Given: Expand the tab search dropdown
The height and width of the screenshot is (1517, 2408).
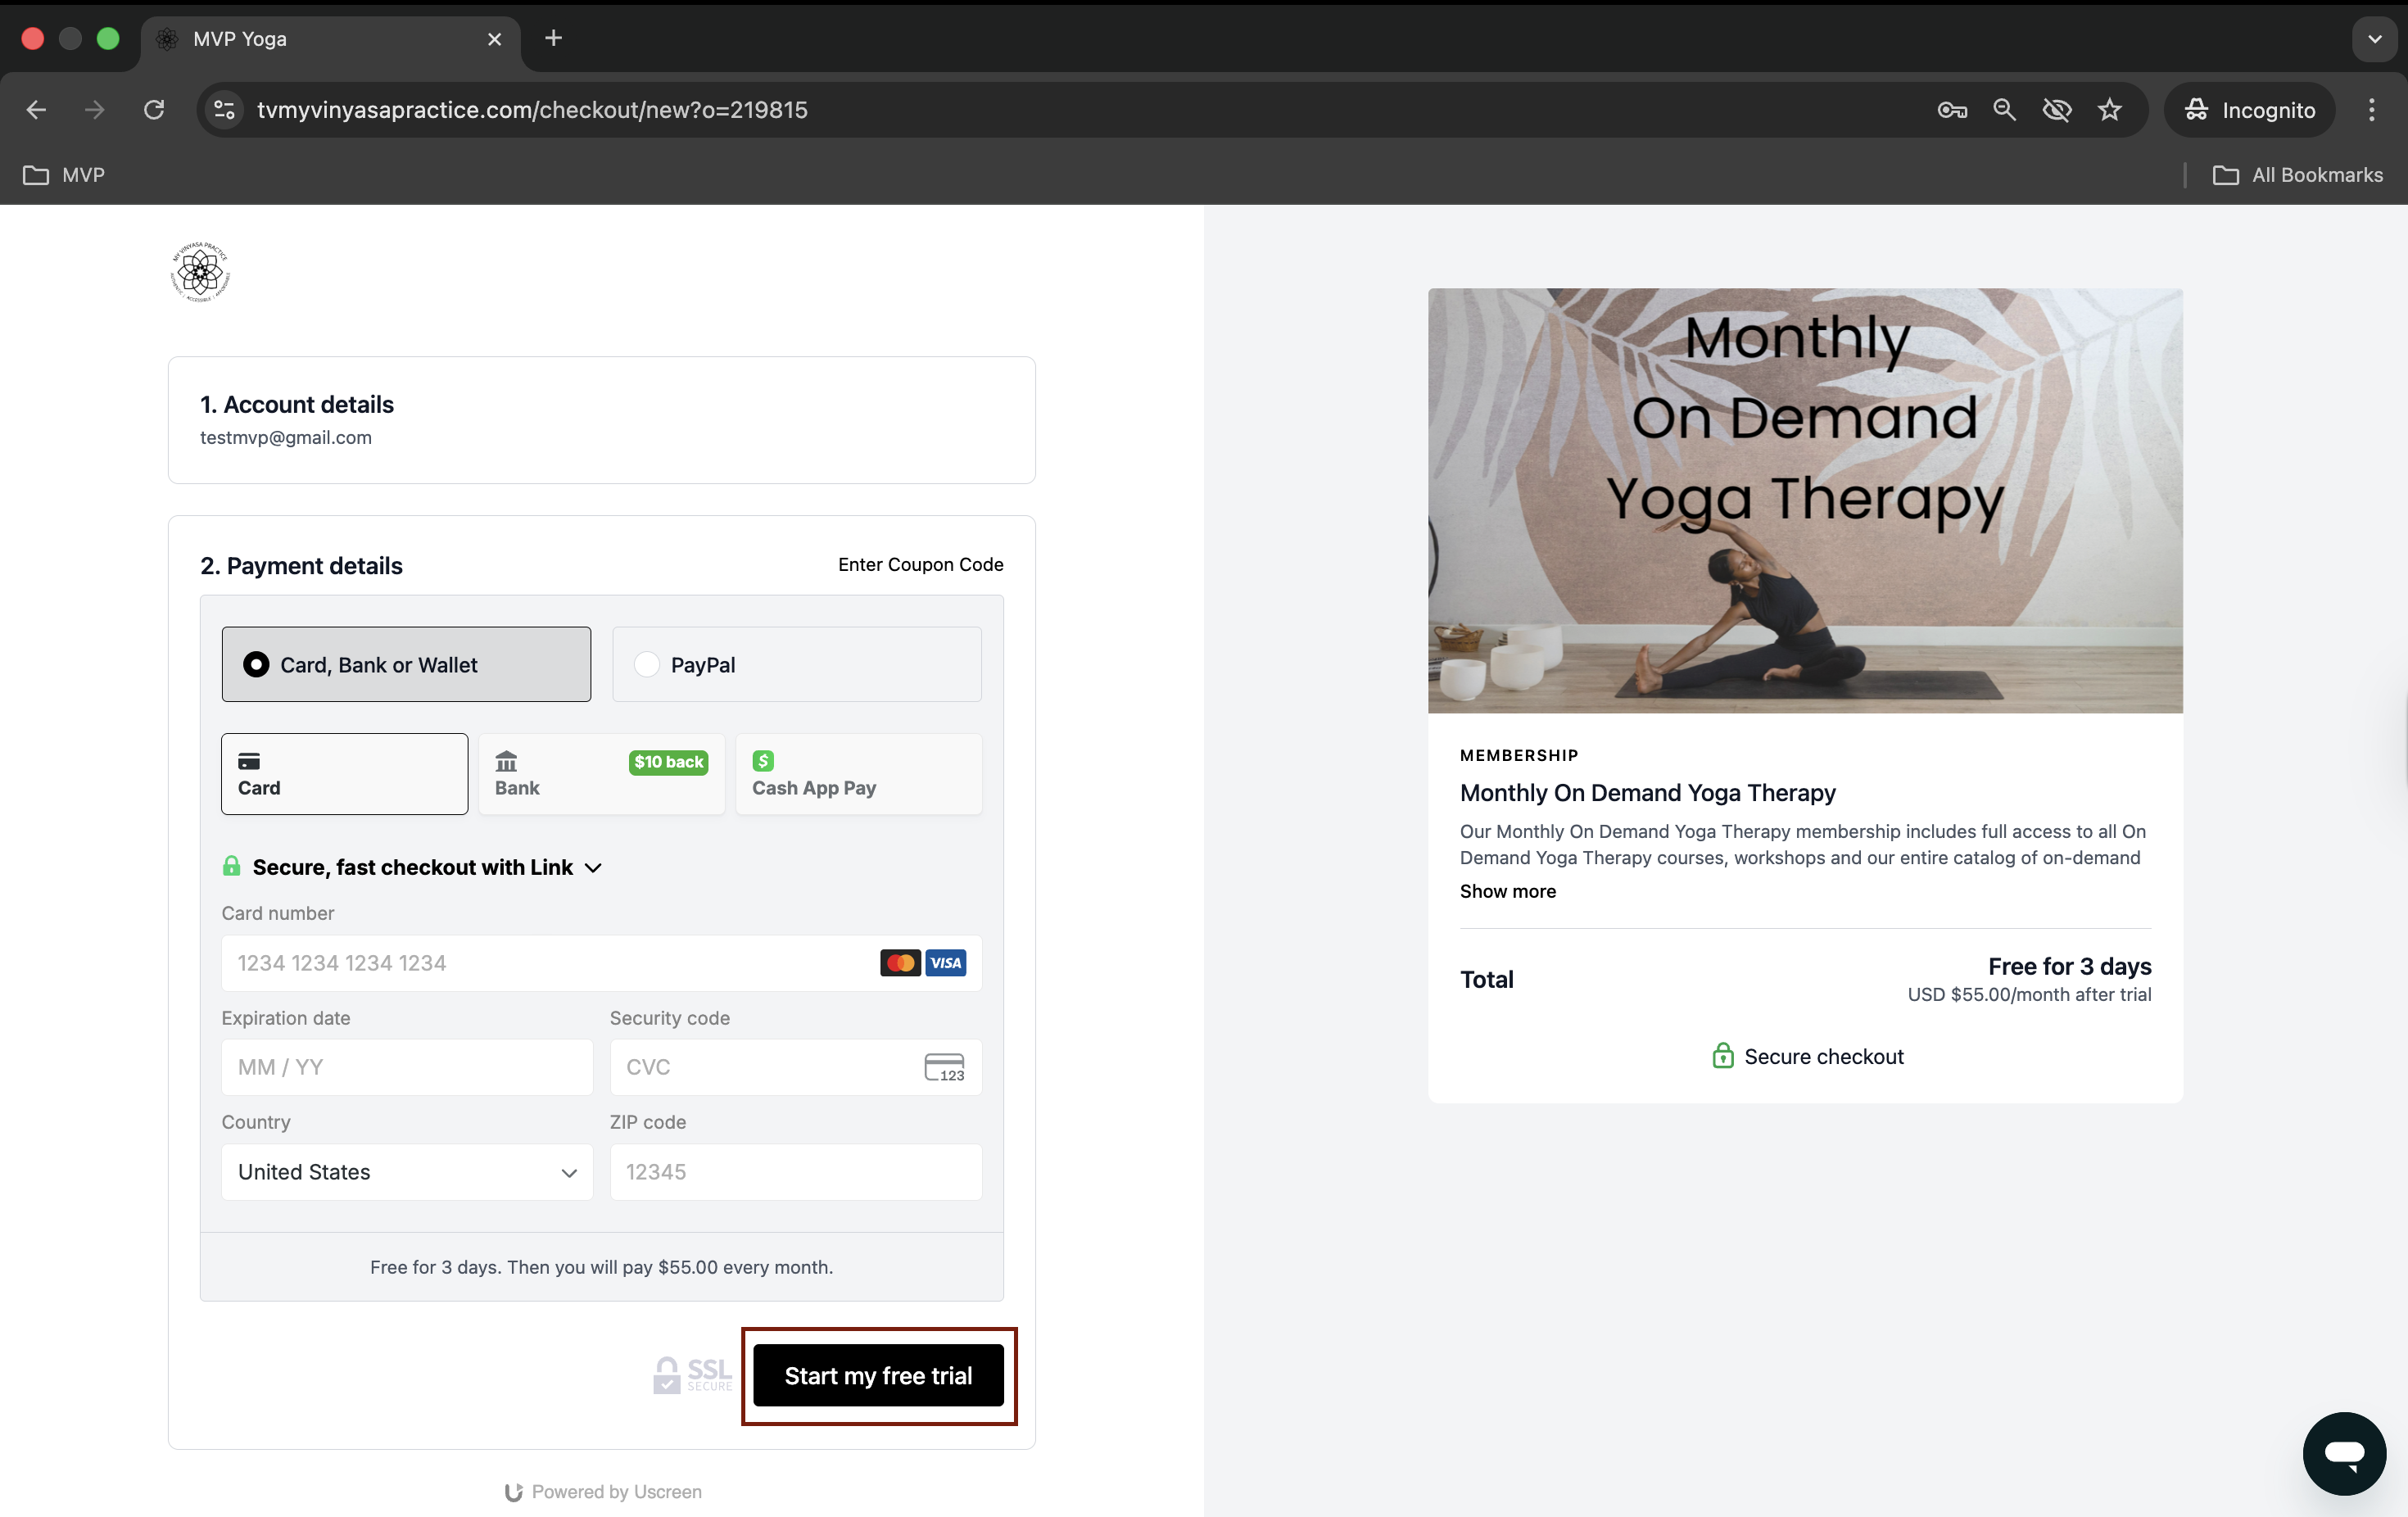Looking at the screenshot, I should 2375,39.
